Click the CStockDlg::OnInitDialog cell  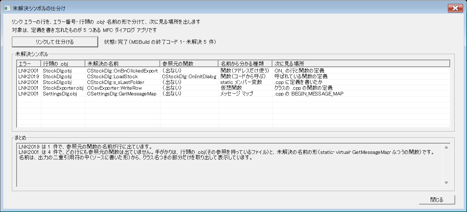pyautogui.click(x=189, y=76)
